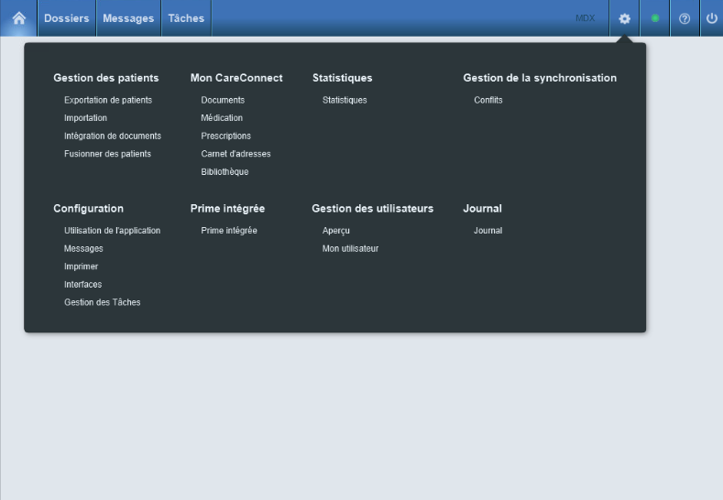Open the settings gear menu
The image size is (723, 500).
(x=624, y=18)
